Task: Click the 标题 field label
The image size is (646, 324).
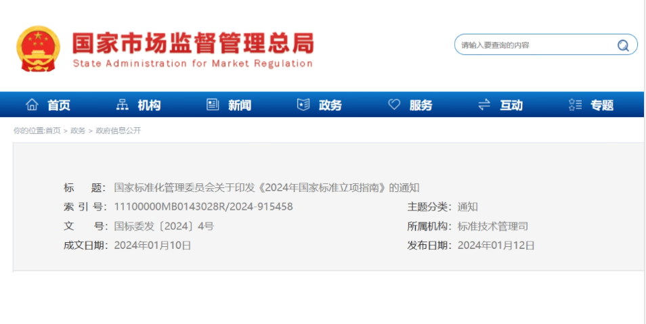Action: (x=85, y=188)
